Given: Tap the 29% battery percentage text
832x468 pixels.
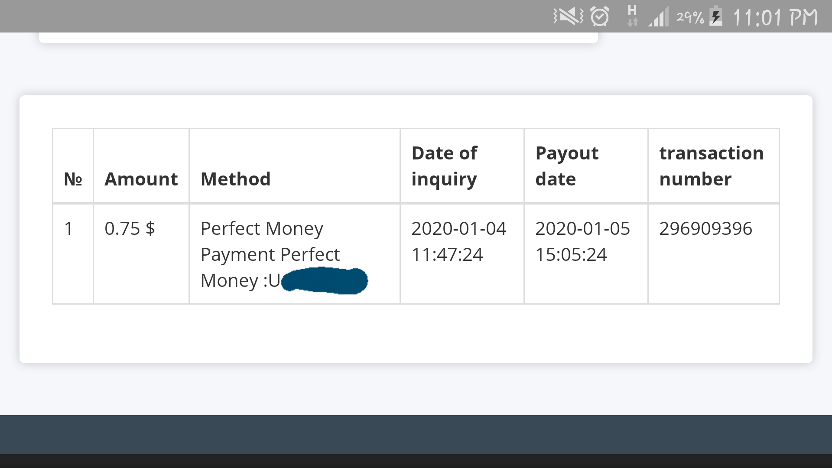Looking at the screenshot, I should [x=690, y=17].
